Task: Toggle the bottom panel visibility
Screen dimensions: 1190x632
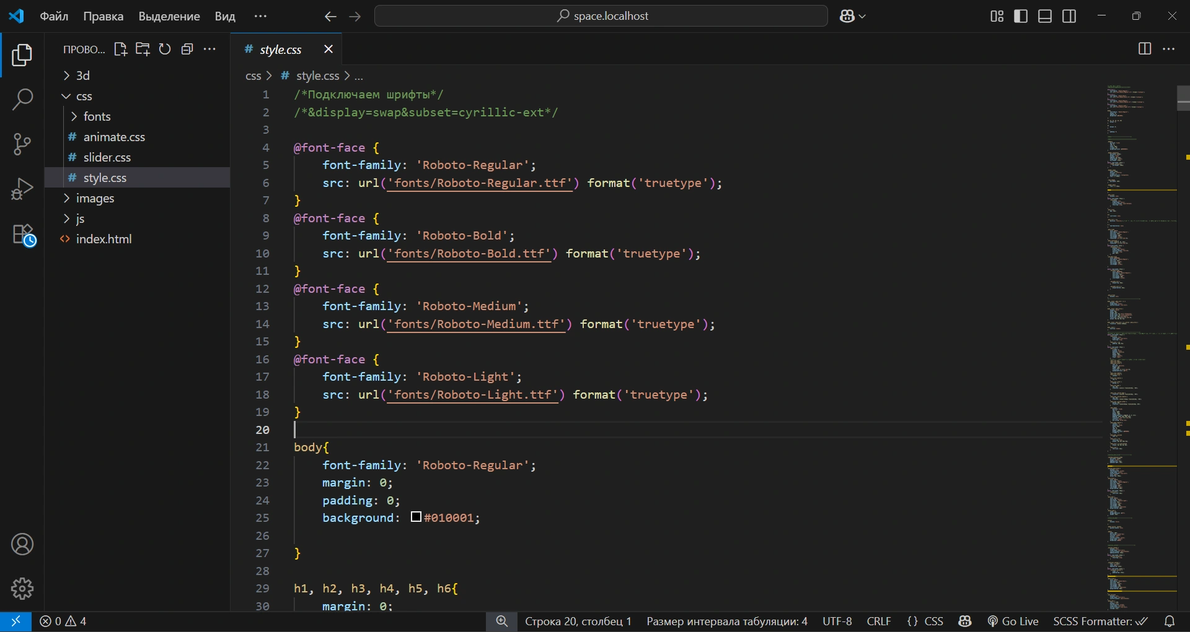Action: (x=1045, y=16)
